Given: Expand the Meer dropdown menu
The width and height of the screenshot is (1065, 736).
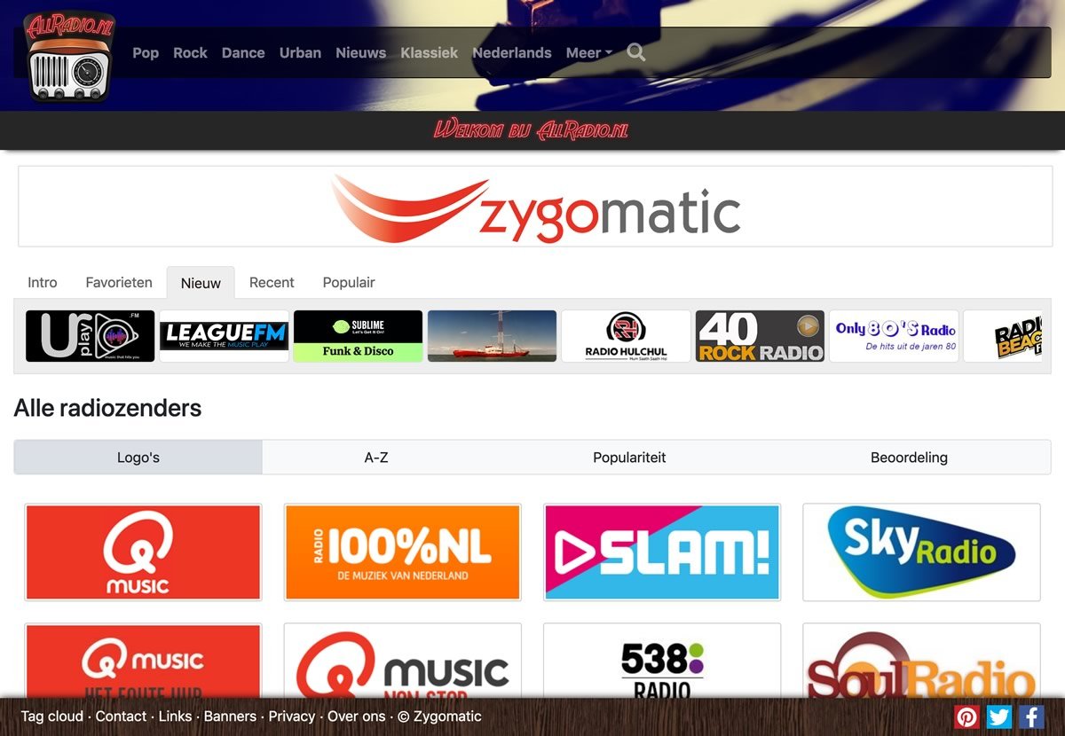Looking at the screenshot, I should coord(589,53).
